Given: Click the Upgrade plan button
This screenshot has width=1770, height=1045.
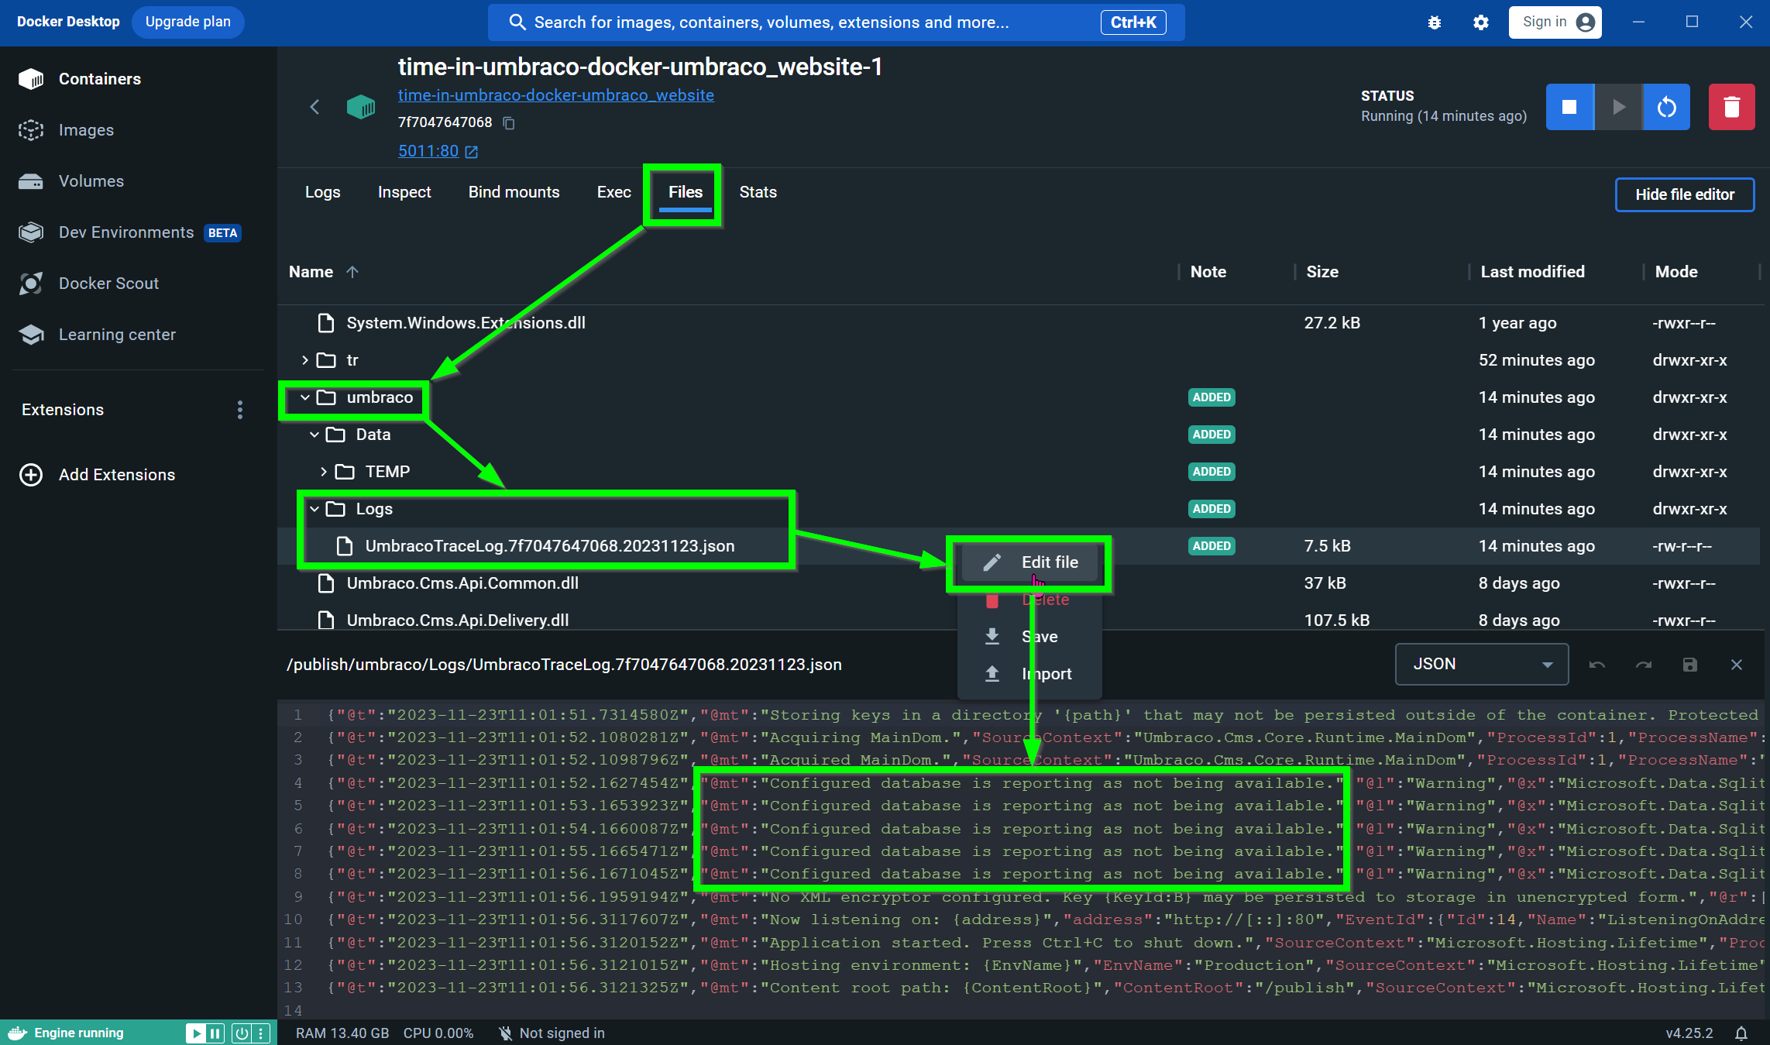Looking at the screenshot, I should [x=188, y=22].
